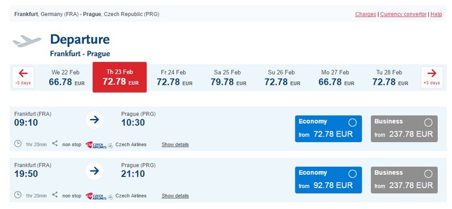Select Economy 92.78 EUR fare radio button
The height and width of the screenshot is (209, 452).
(352, 174)
